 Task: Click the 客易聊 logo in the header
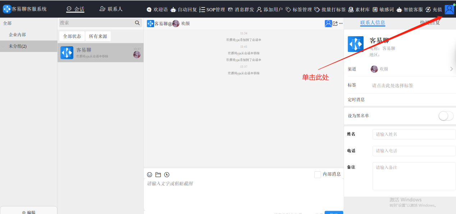(x=7, y=9)
